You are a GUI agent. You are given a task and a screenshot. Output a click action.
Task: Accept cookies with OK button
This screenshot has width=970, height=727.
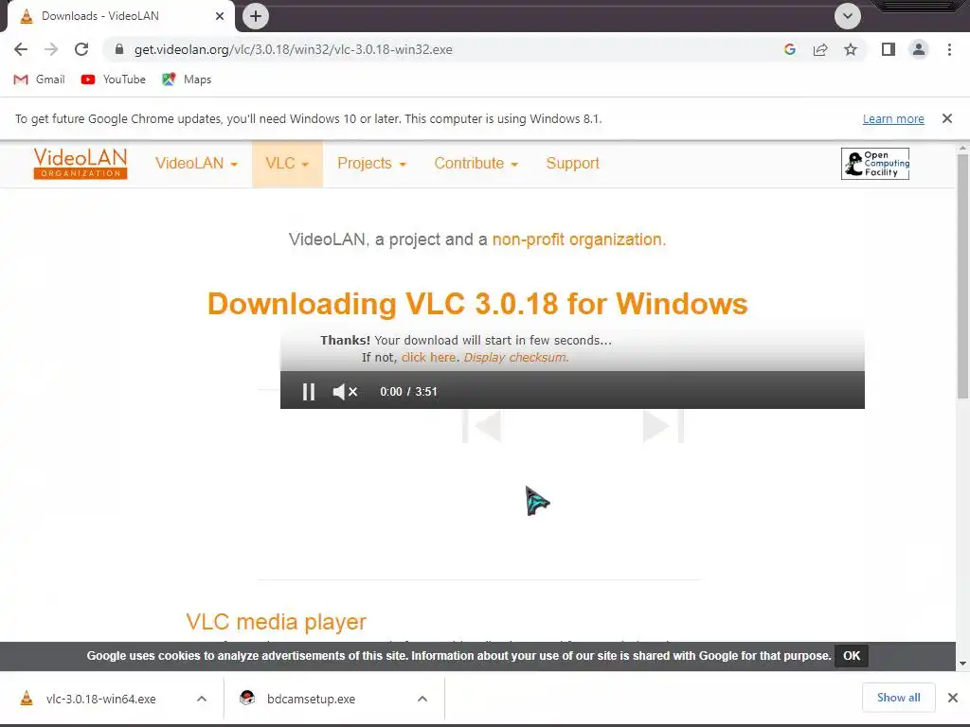tap(852, 656)
